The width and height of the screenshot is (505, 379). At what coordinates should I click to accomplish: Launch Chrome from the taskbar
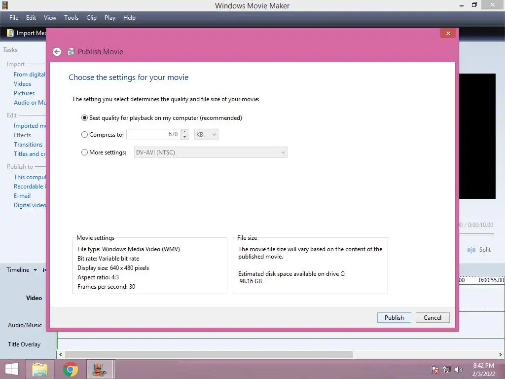click(71, 369)
